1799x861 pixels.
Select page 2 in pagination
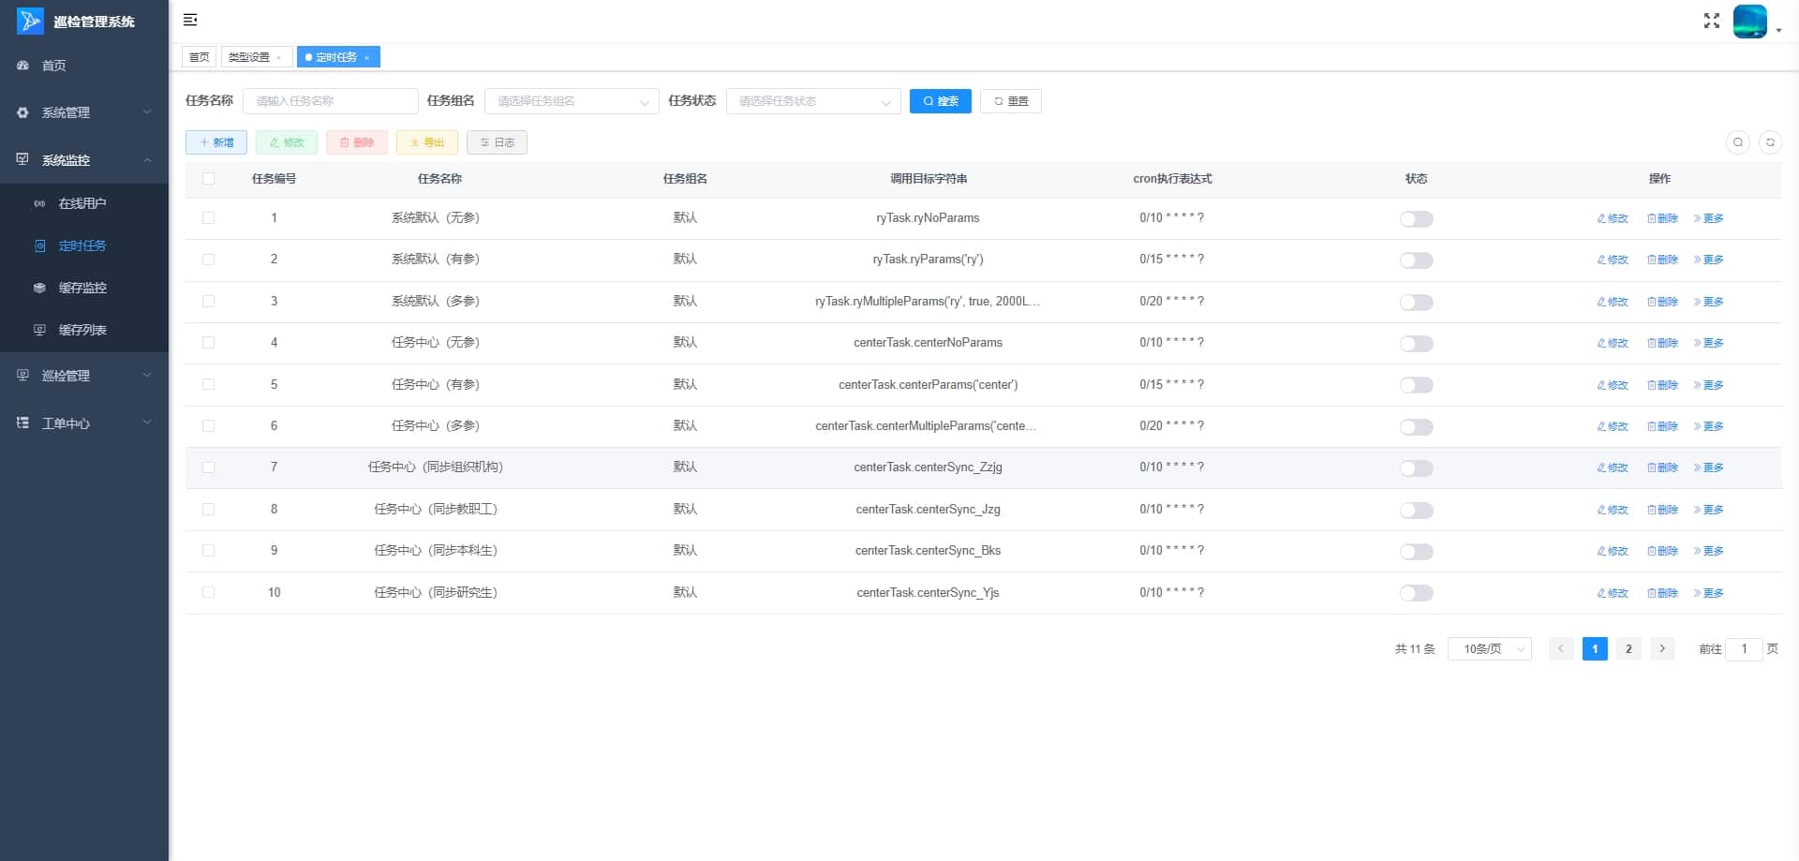[1628, 649]
